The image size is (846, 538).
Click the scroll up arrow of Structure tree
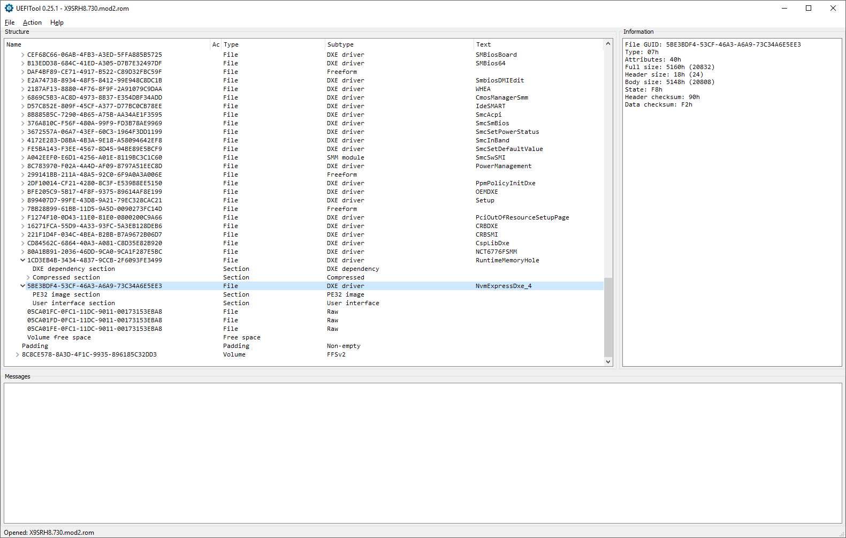pyautogui.click(x=608, y=43)
